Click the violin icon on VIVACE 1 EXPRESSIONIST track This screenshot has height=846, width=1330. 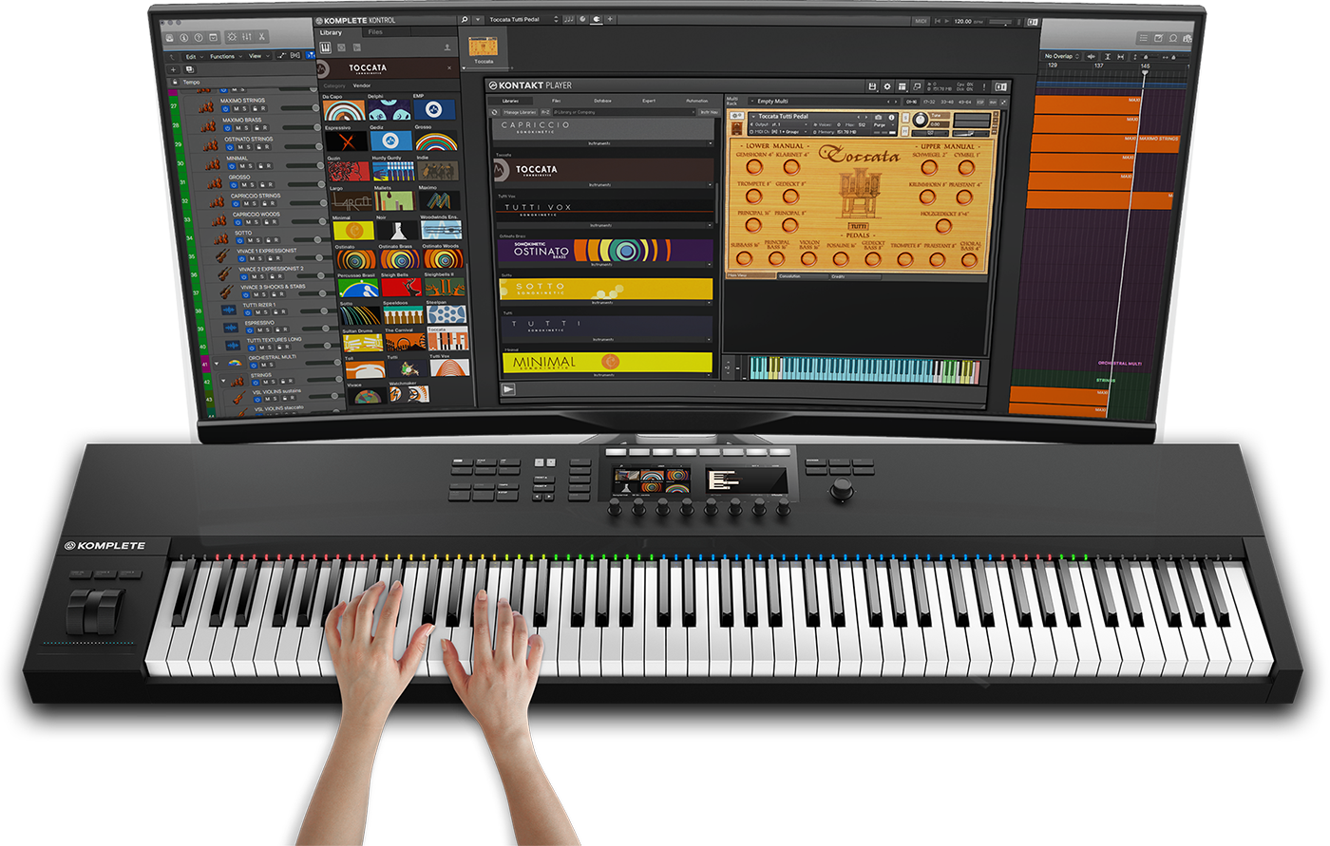[221, 255]
